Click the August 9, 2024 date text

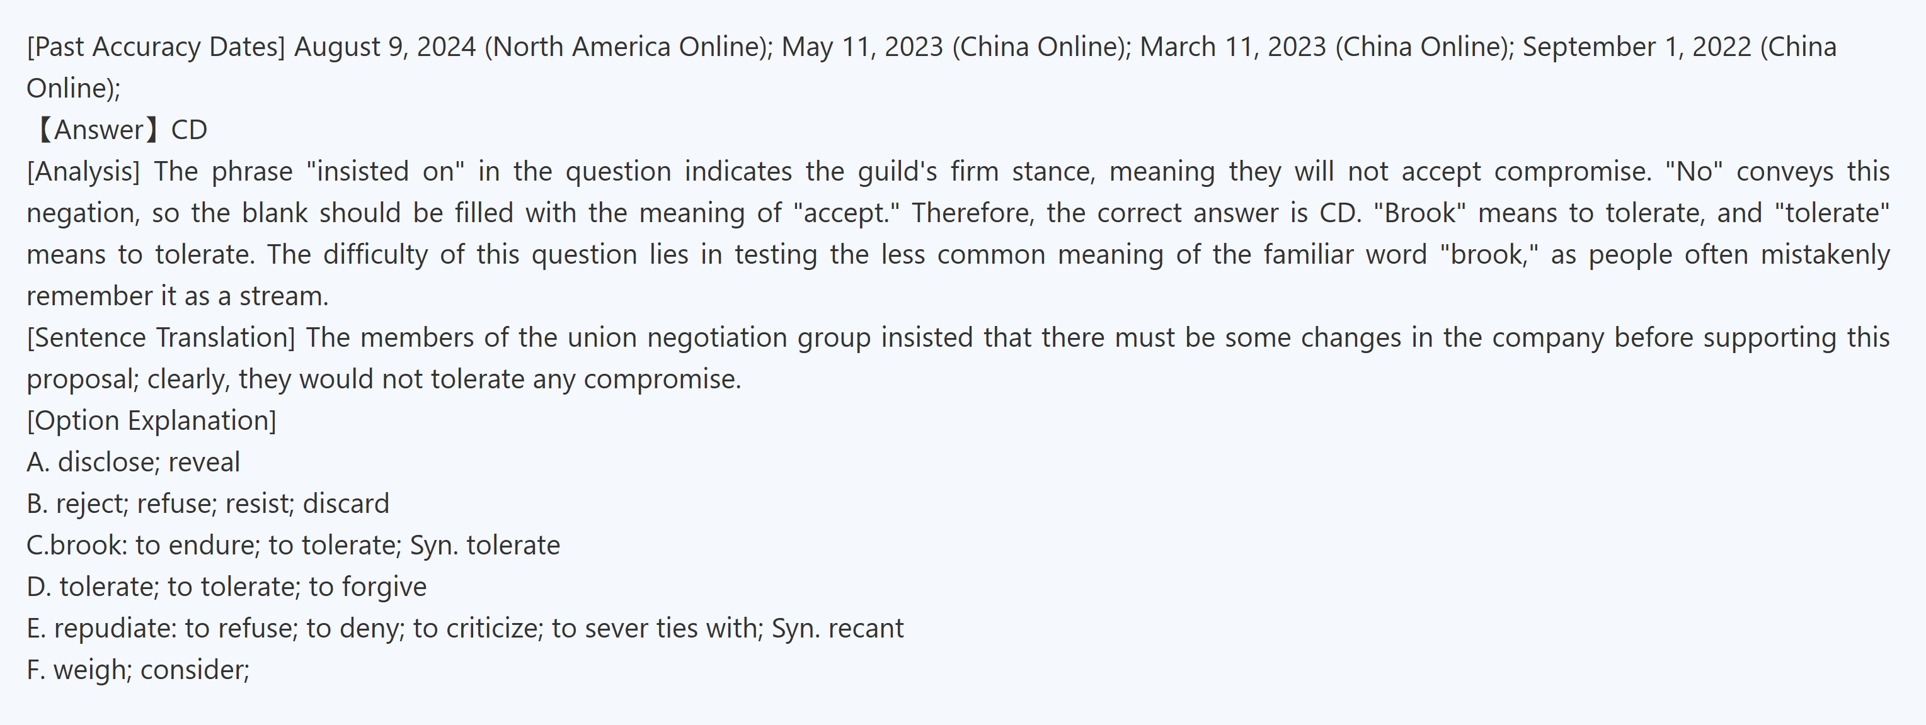click(384, 47)
